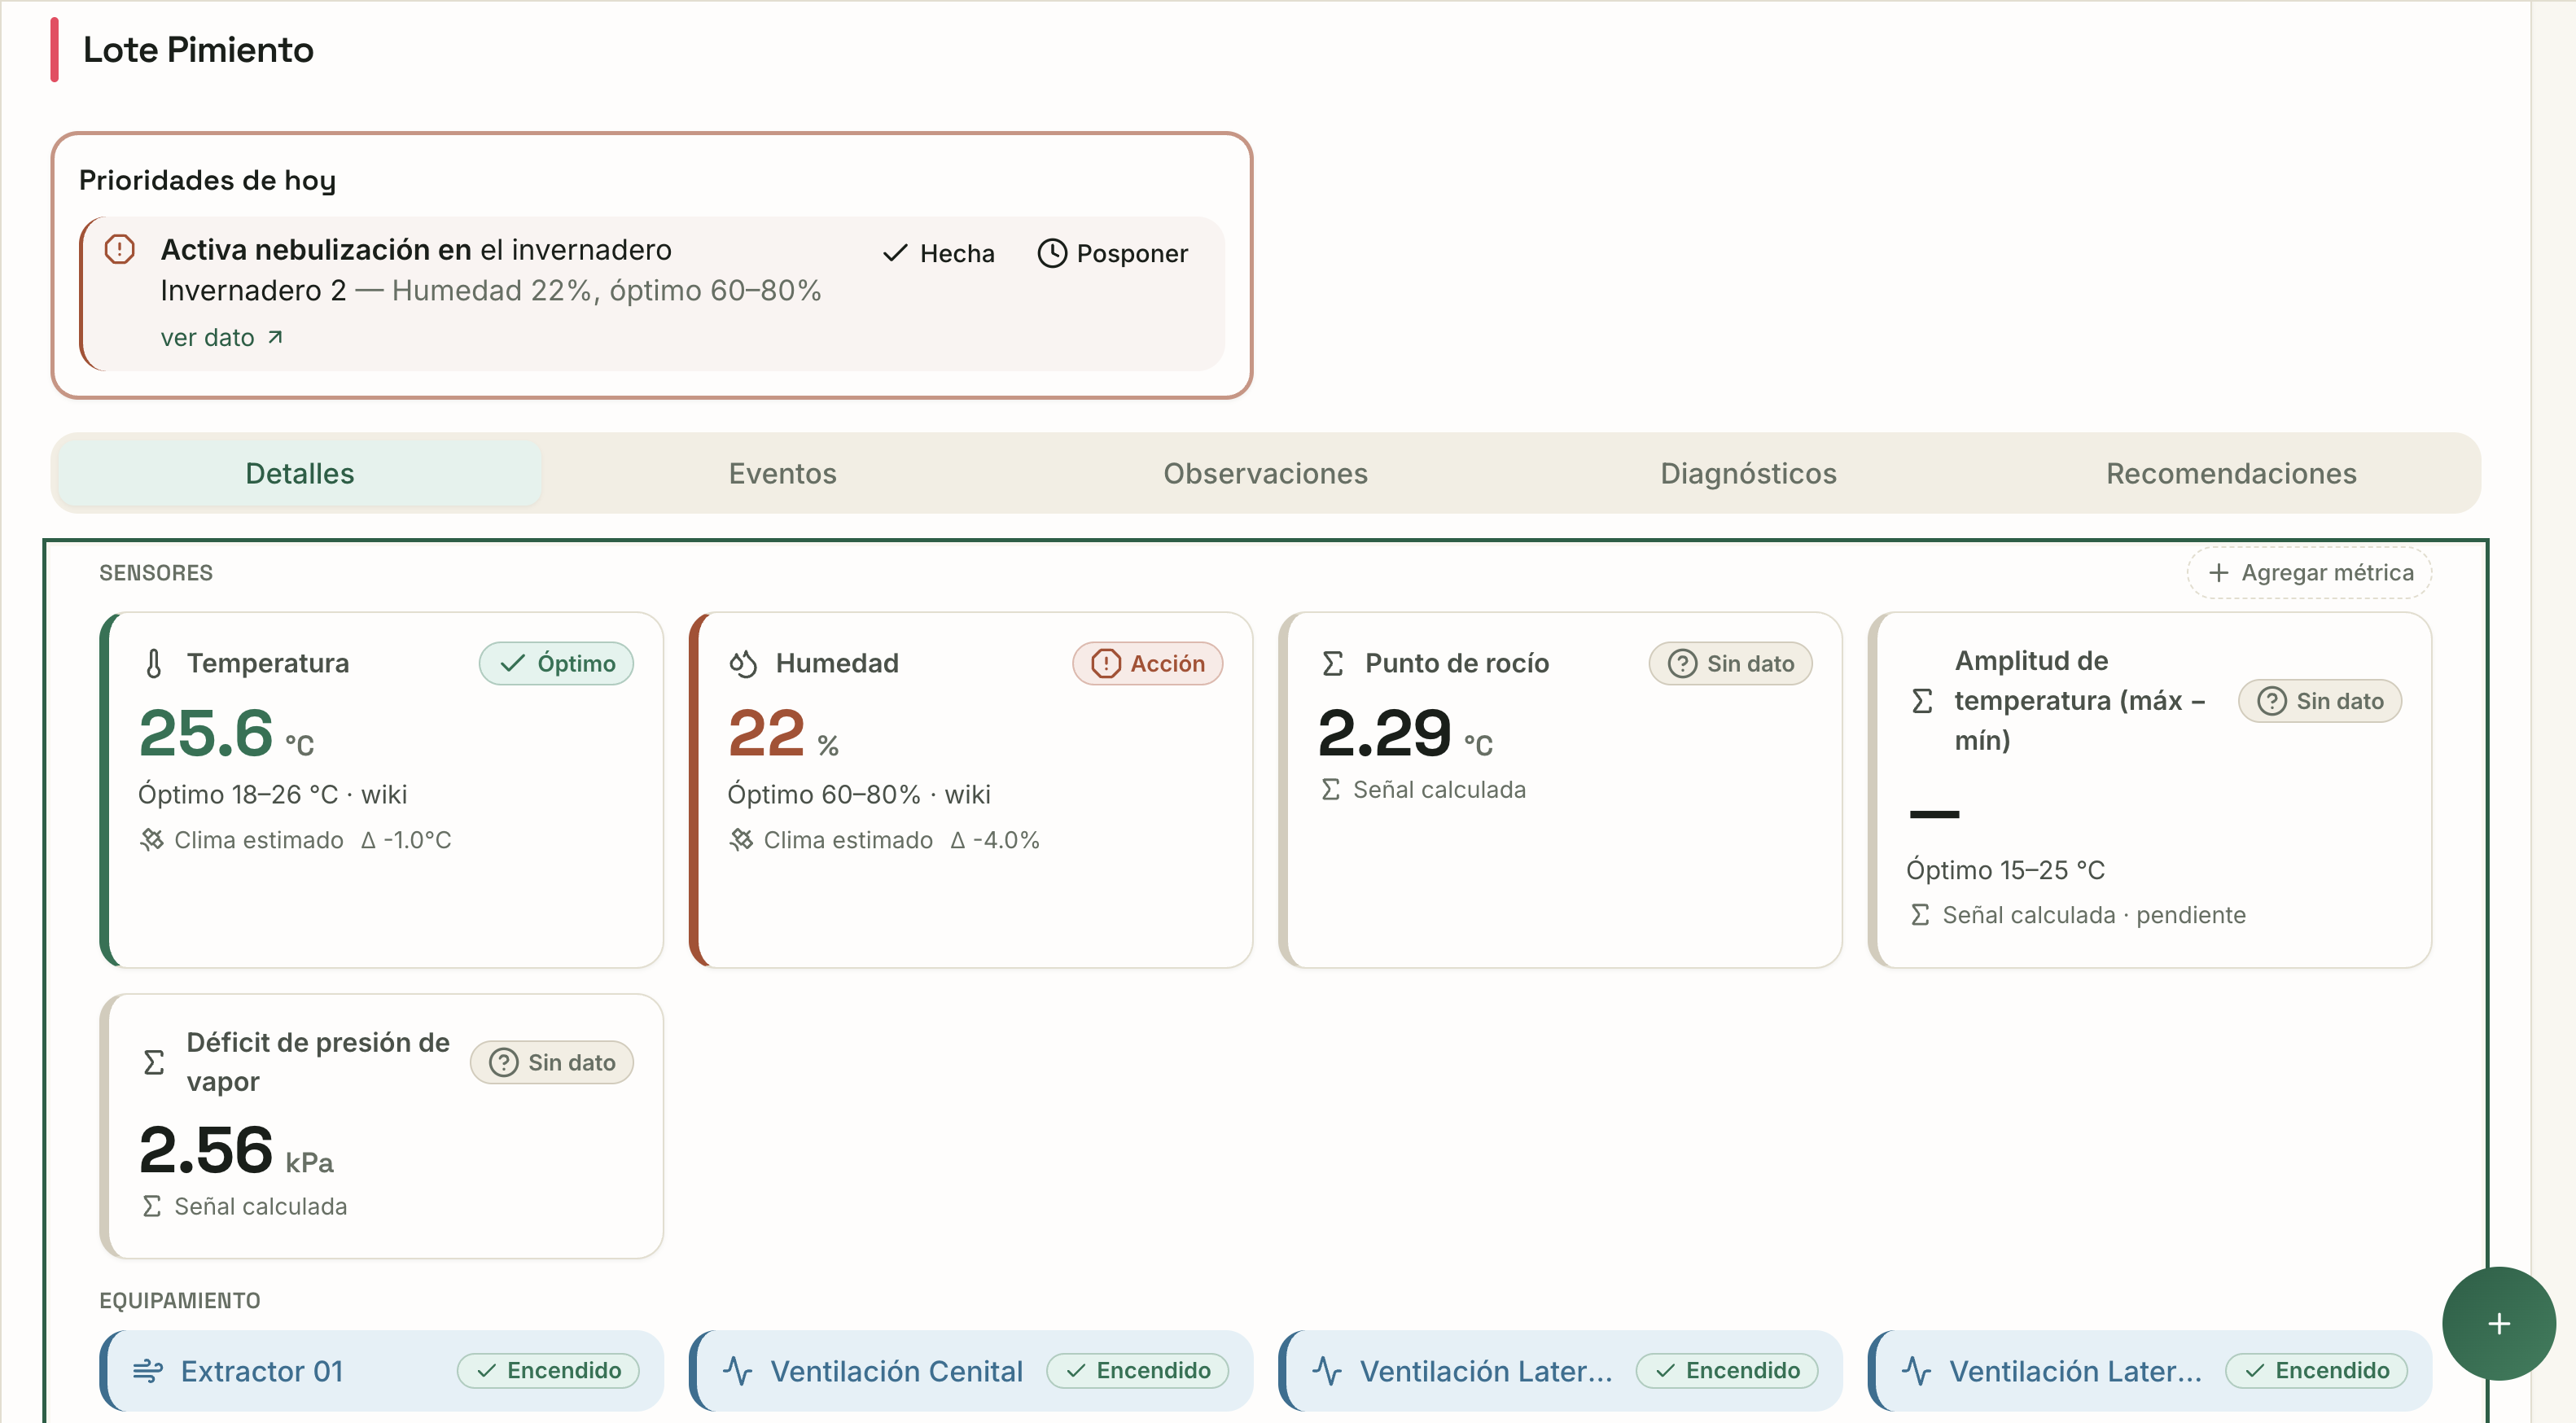Image resolution: width=2576 pixels, height=1423 pixels.
Task: Click Agregar métrica button
Action: tap(2309, 573)
